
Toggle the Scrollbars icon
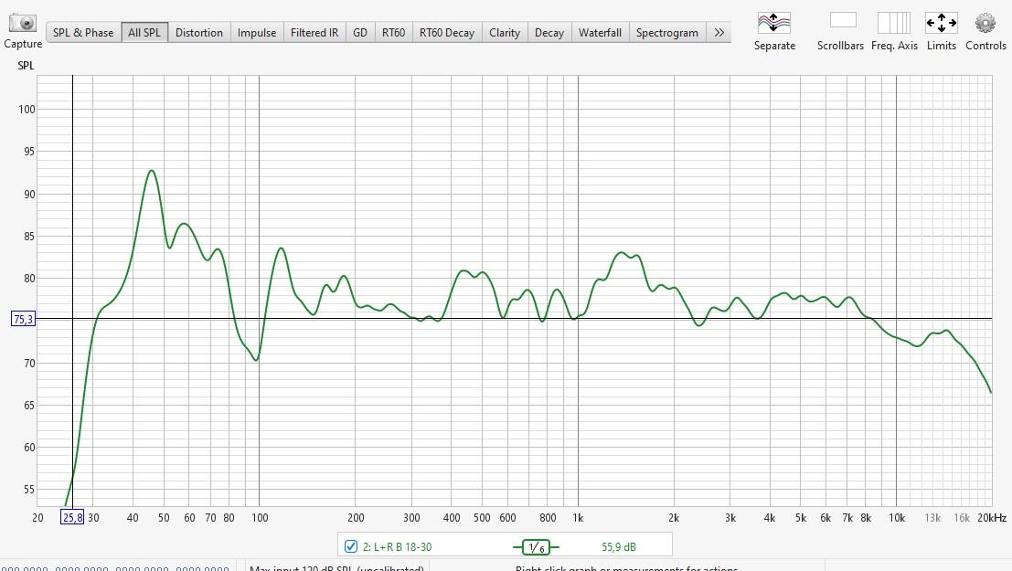(841, 21)
